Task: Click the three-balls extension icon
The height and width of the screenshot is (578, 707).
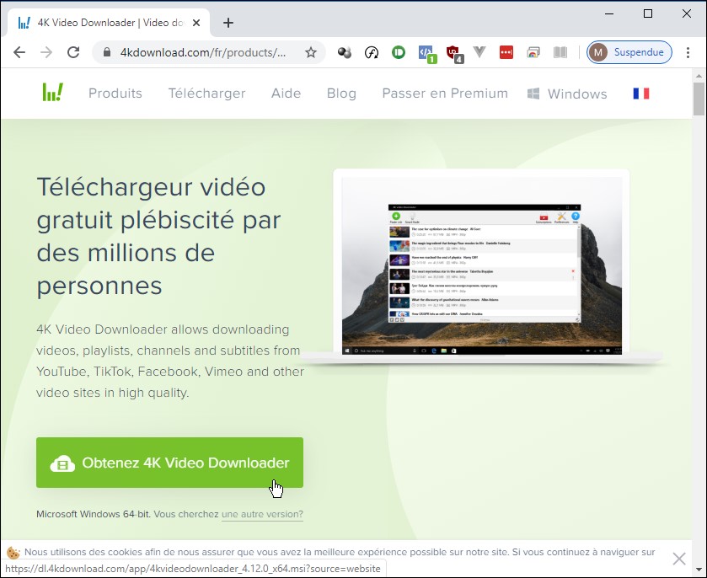Action: point(345,52)
